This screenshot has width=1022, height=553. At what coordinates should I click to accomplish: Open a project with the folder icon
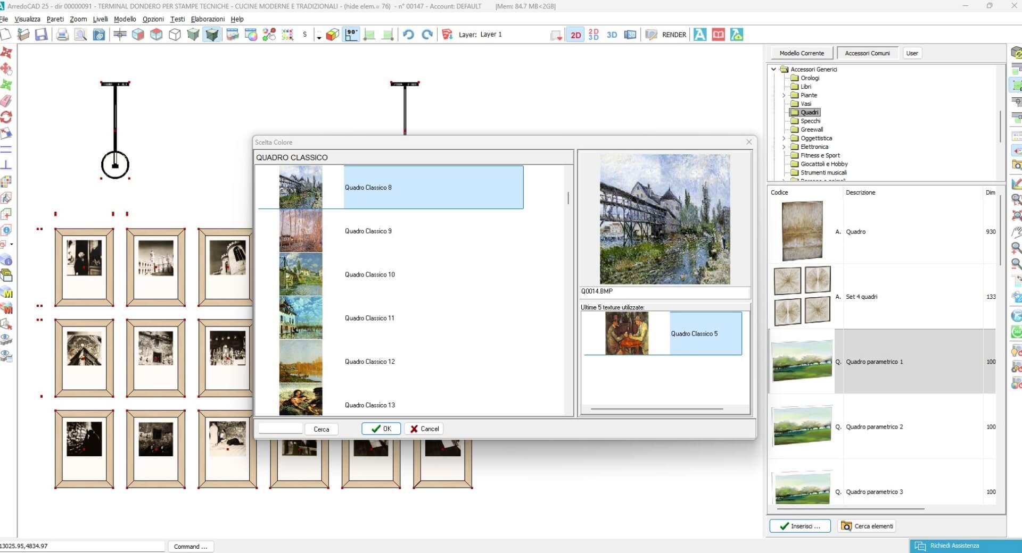coord(23,35)
